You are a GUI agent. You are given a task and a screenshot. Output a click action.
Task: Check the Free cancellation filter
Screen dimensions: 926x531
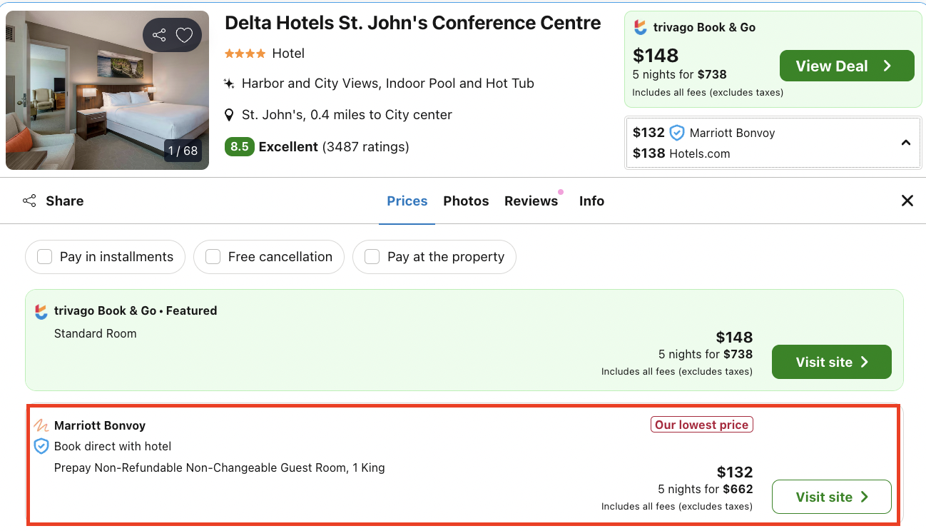point(213,257)
